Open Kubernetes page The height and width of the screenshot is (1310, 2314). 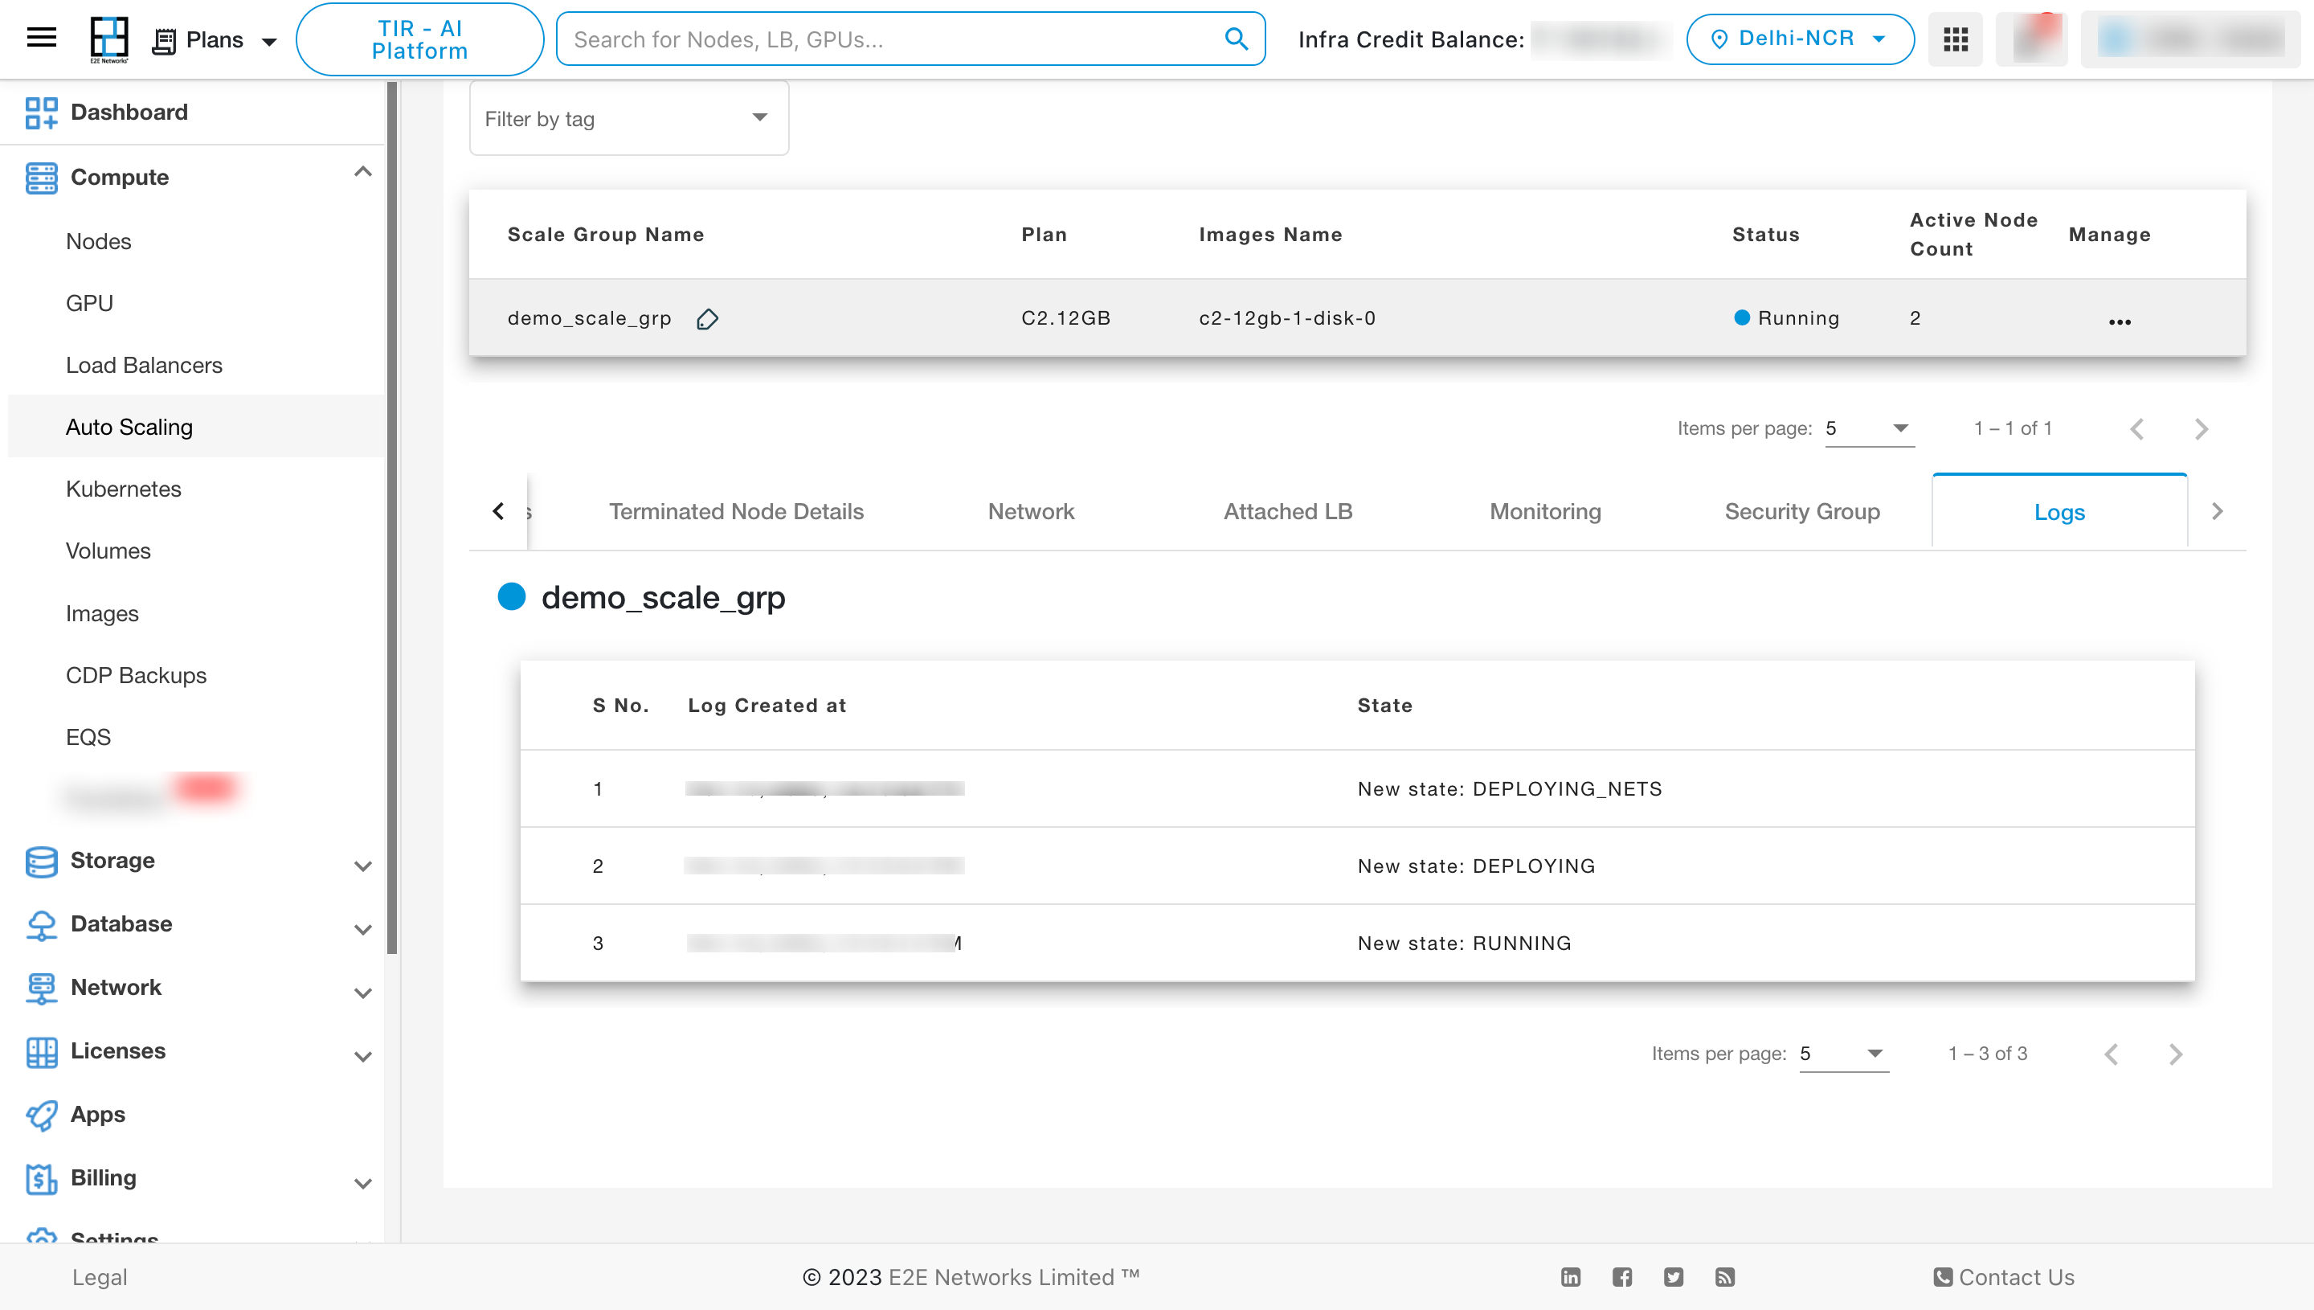123,489
